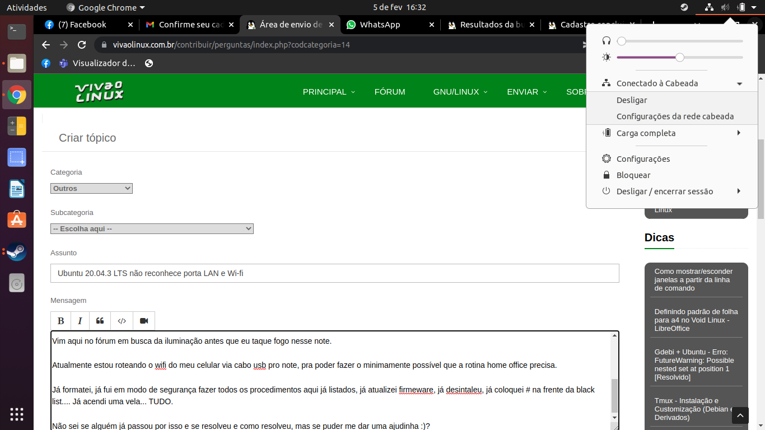Open the Files manager dock icon
This screenshot has height=430, width=765.
point(17,63)
